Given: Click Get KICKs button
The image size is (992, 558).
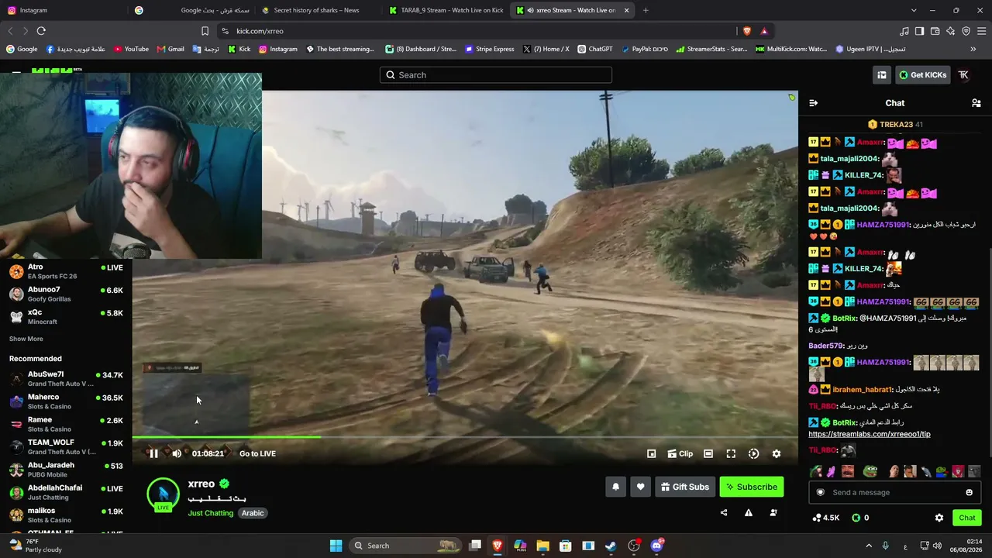Looking at the screenshot, I should pos(923,75).
